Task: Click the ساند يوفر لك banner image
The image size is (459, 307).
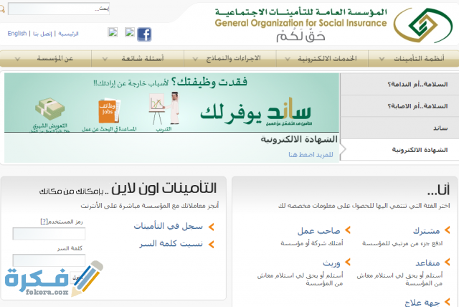Action: (x=171, y=103)
